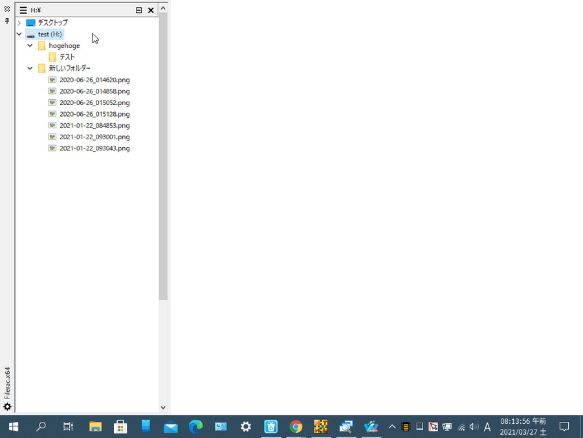Expand the デスクトップ tree node
The width and height of the screenshot is (583, 438).
pos(19,23)
